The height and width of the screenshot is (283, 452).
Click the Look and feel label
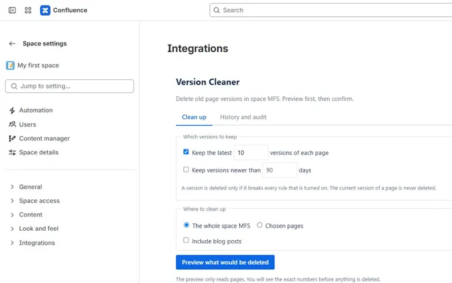coord(39,229)
